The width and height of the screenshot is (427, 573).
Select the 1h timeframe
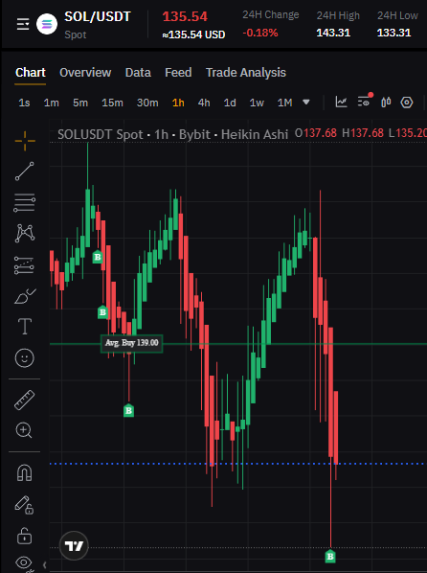point(178,103)
